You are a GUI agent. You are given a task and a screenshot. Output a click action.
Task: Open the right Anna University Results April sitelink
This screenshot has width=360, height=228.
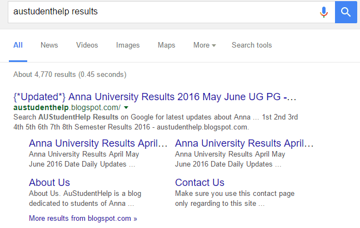pos(244,143)
